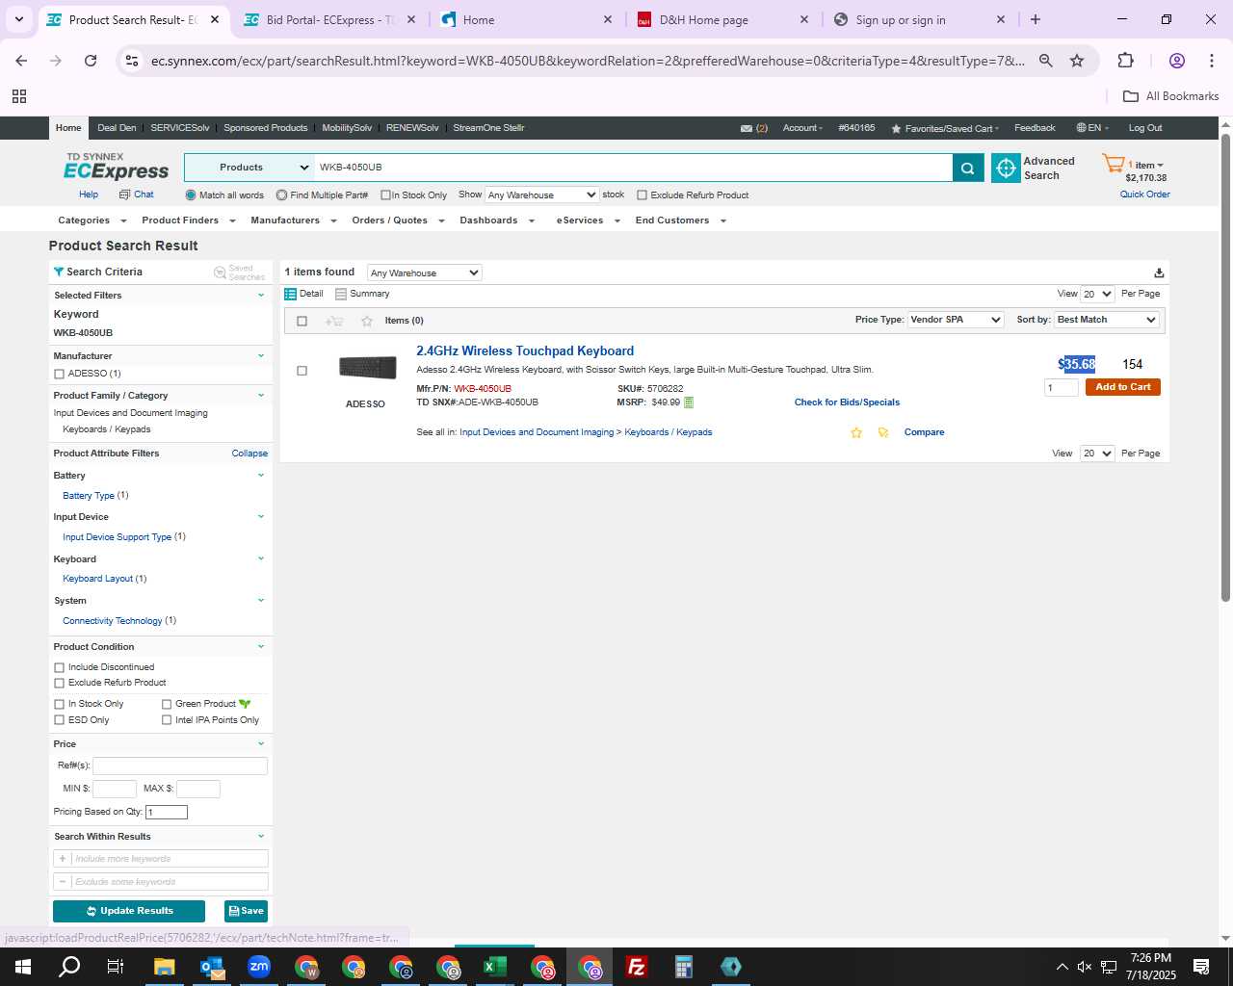
Task: Open Show Any Warehouse stock dropdown
Action: 541,195
